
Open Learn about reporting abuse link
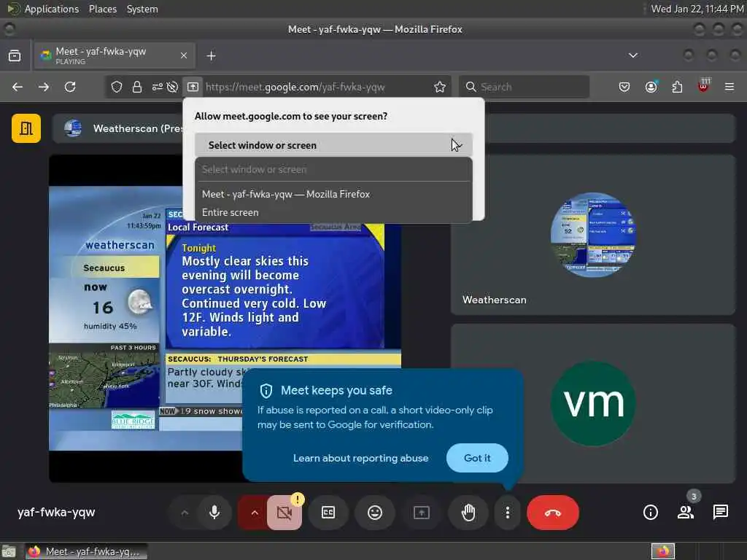(360, 458)
